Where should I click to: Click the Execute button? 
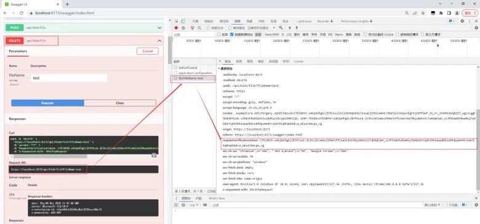[47, 103]
